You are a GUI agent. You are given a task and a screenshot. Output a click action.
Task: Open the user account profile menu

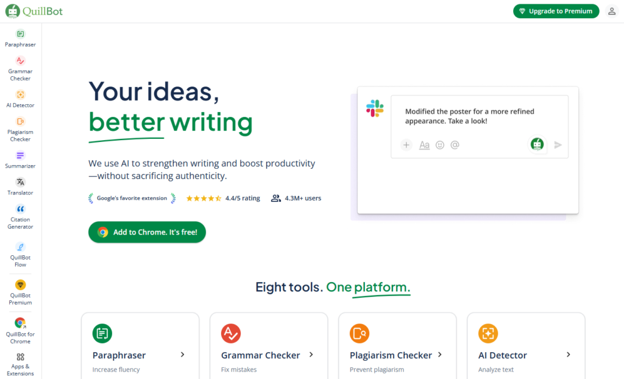[x=612, y=11]
